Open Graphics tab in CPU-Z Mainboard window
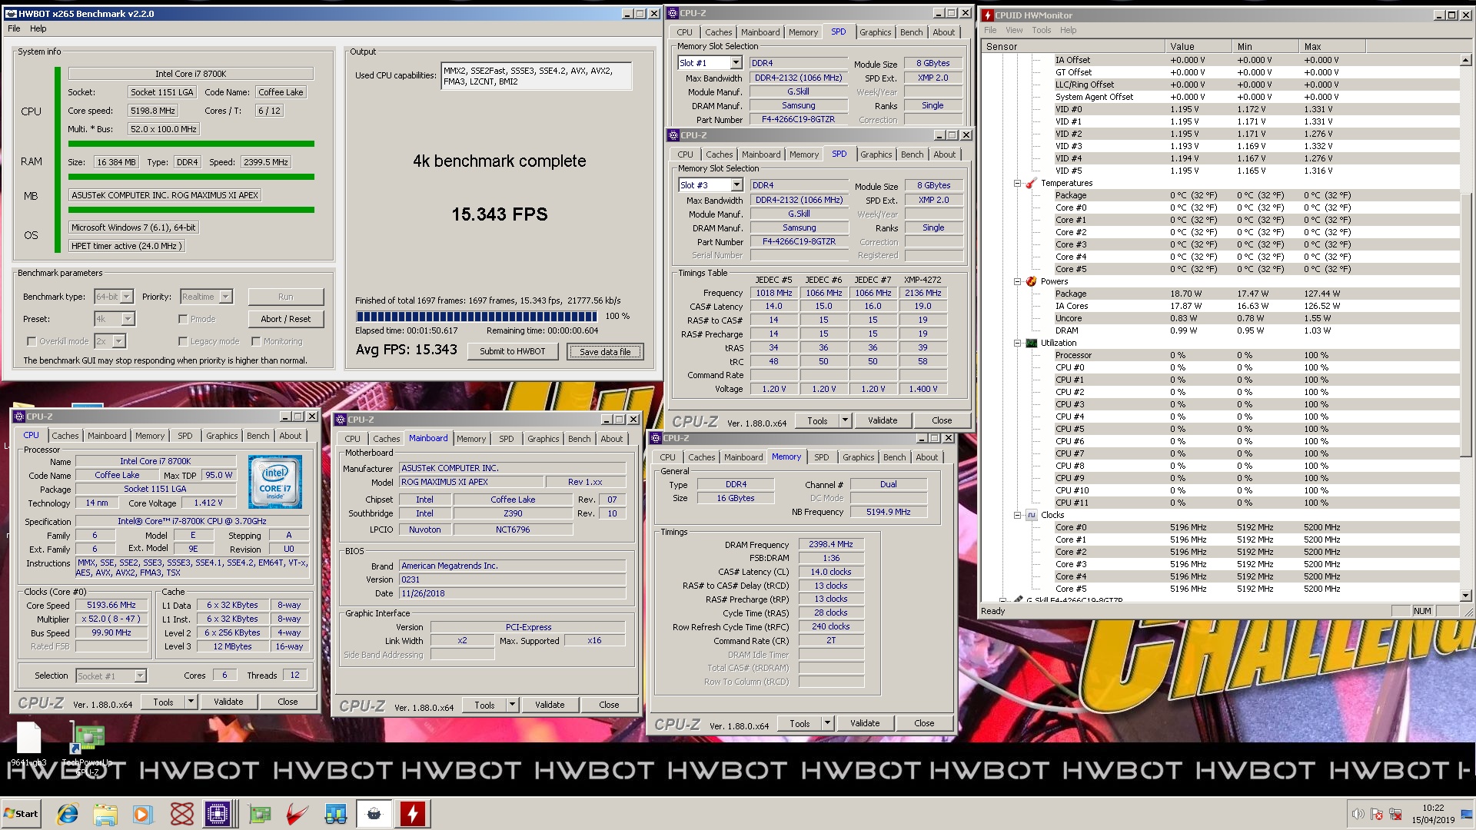 (x=543, y=439)
